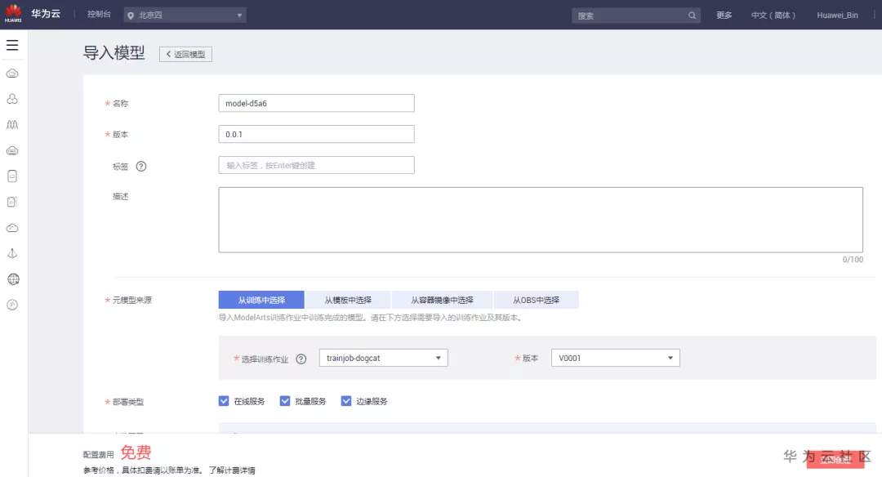Focus the header 搜索 search box
This screenshot has width=882, height=477.
click(636, 16)
